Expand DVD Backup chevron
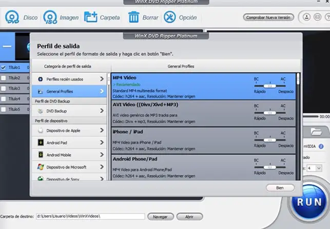 (x=102, y=111)
